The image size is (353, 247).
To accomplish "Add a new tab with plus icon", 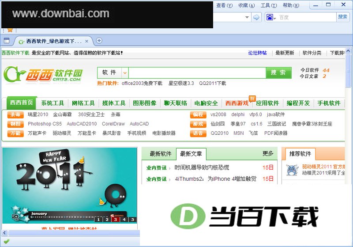I will (99, 41).
